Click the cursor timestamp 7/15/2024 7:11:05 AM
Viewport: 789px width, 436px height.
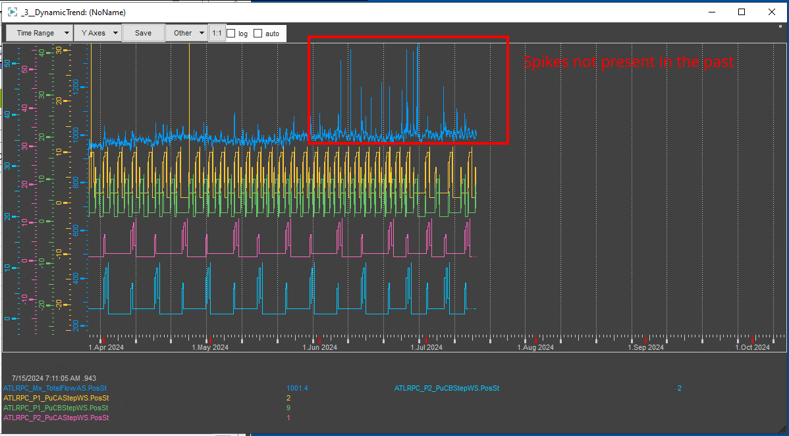(54, 378)
